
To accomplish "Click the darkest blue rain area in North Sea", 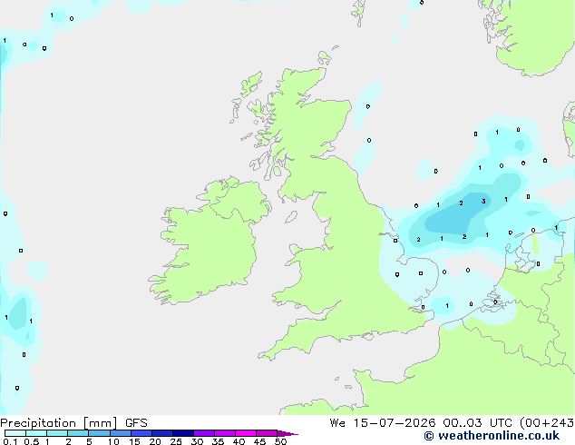I will [x=456, y=215].
